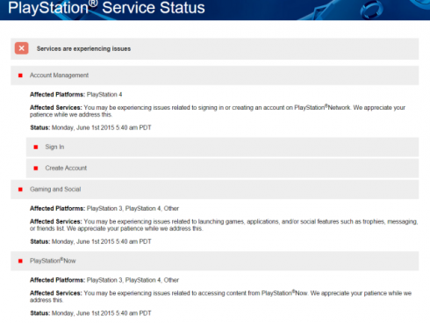Click red status square beside Account Management
This screenshot has width=430, height=323.
pyautogui.click(x=20, y=75)
